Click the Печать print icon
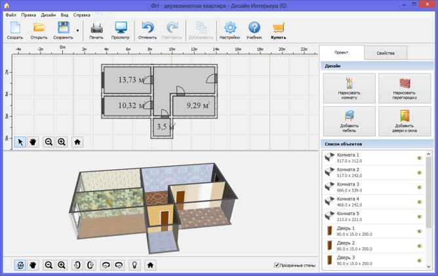 click(x=96, y=30)
